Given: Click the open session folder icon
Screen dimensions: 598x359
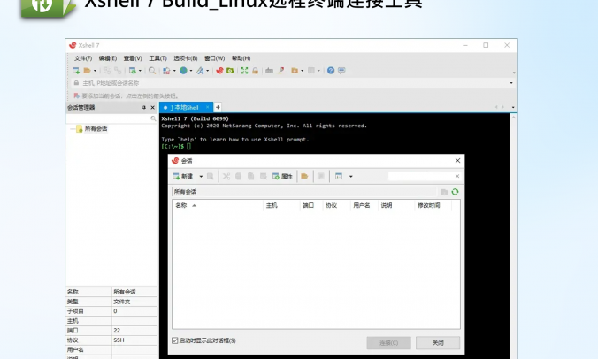Looking at the screenshot, I should click(87, 71).
